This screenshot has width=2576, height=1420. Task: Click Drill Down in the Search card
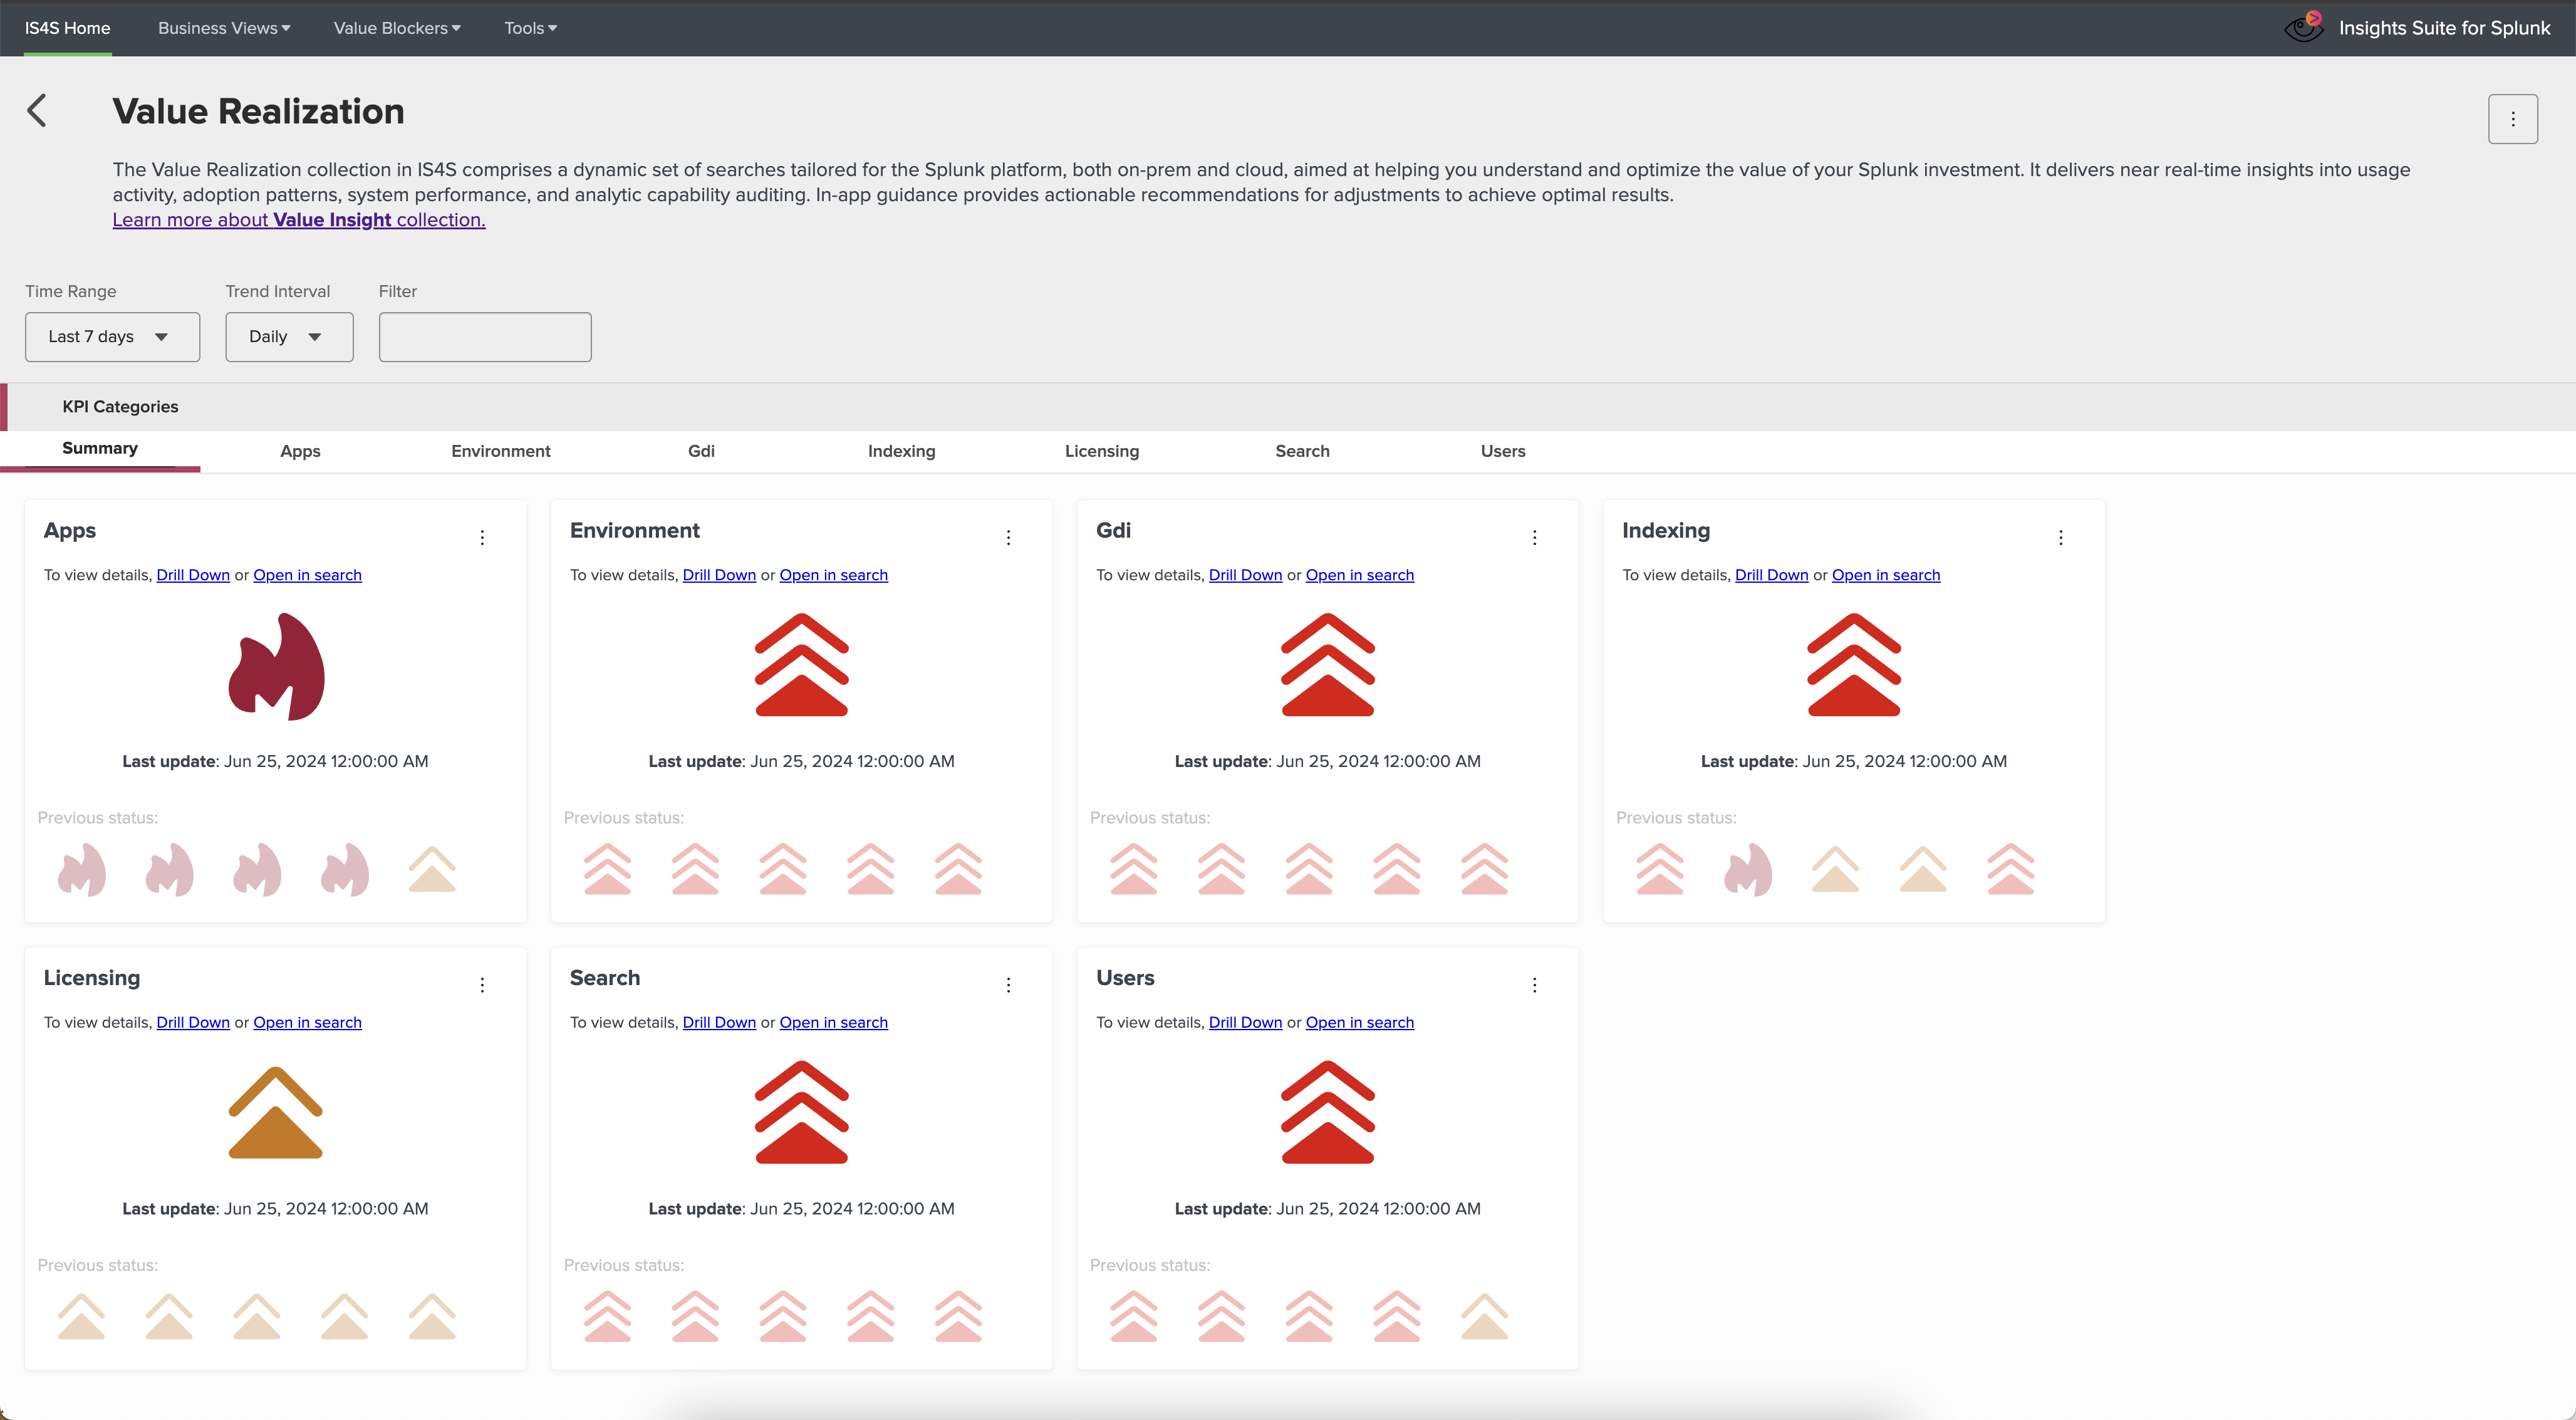click(x=719, y=1022)
